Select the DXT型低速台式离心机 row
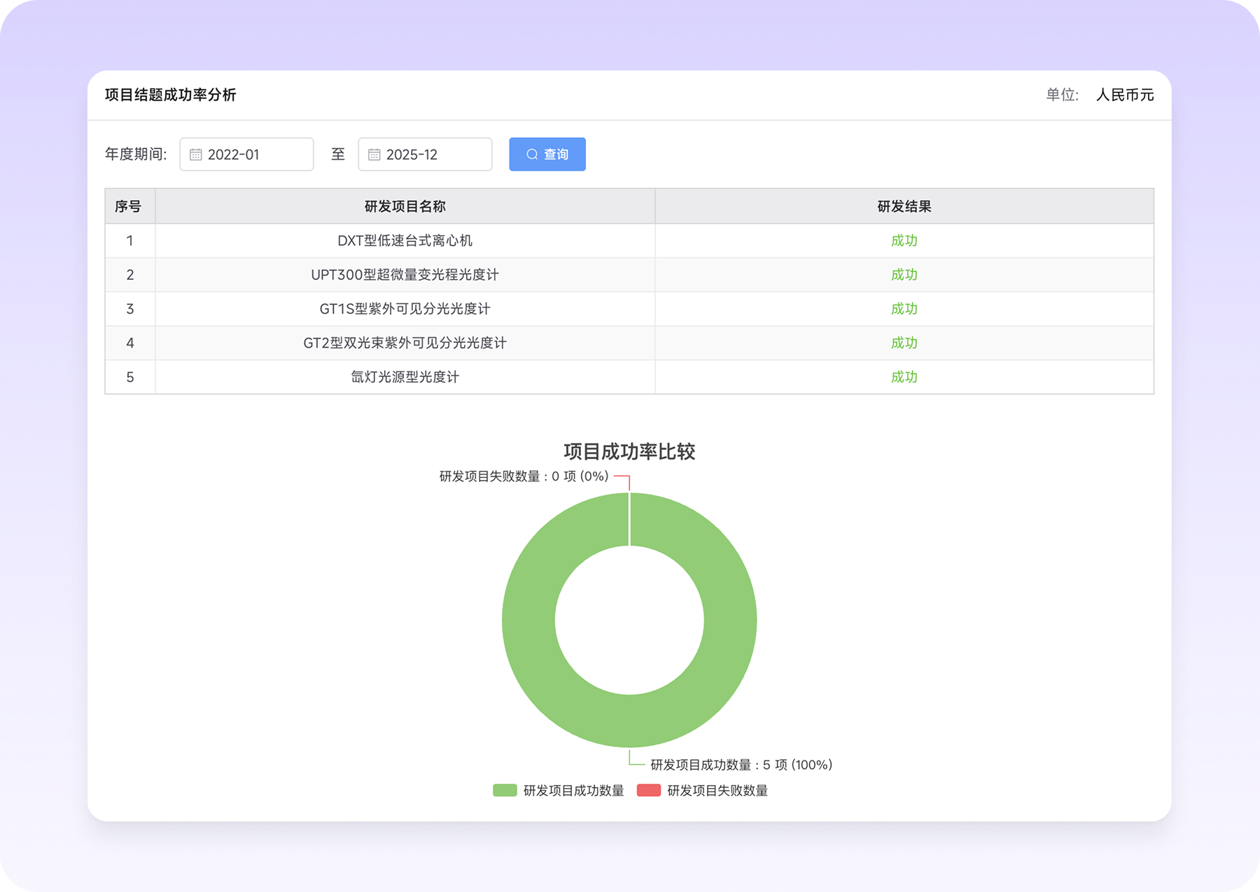Image resolution: width=1260 pixels, height=892 pixels. tap(405, 241)
